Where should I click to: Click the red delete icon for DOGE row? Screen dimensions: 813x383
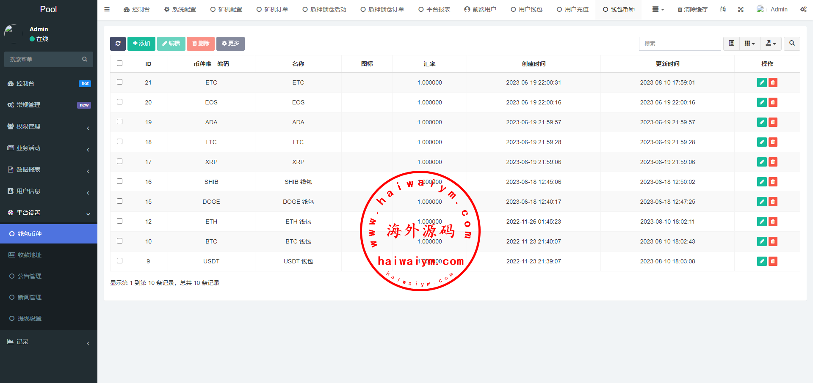pyautogui.click(x=773, y=202)
